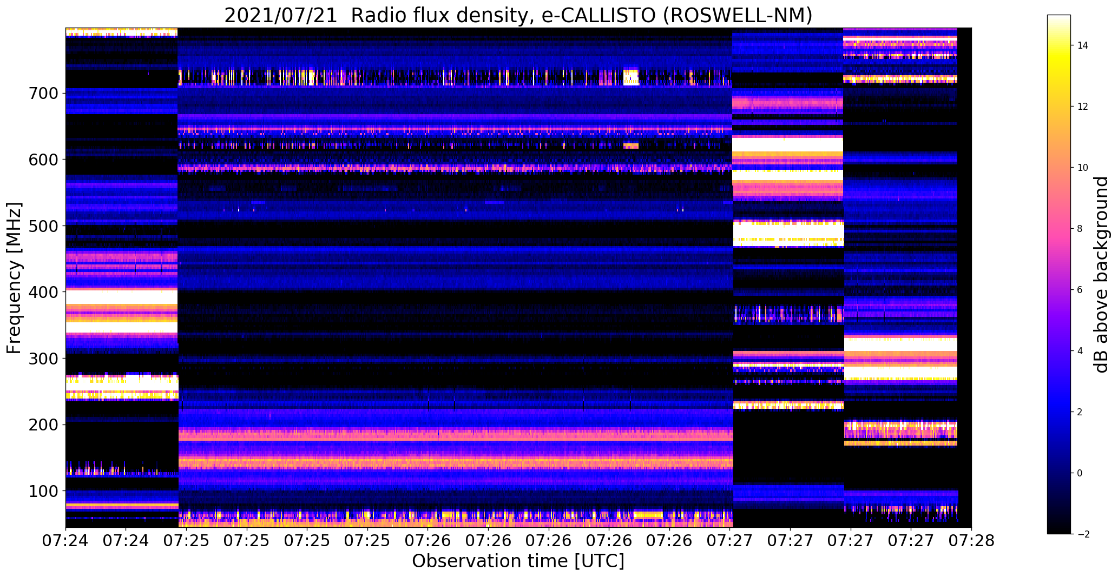The height and width of the screenshot is (577, 1118).
Task: Click the 07:28 time tick label
Action: pos(972,541)
